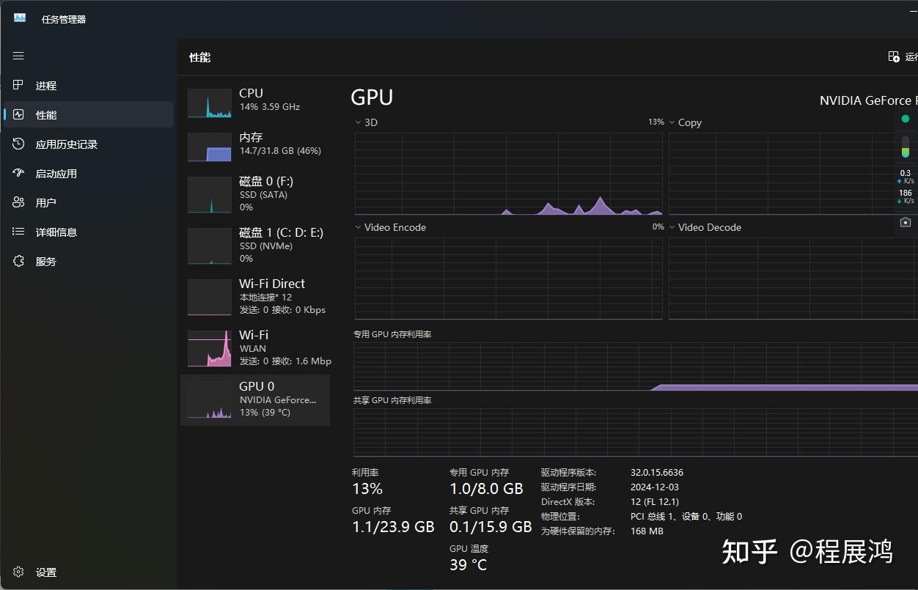The image size is (918, 590).
Task: Click DirectX version 12 (FL 12.1)
Action: 655,502
